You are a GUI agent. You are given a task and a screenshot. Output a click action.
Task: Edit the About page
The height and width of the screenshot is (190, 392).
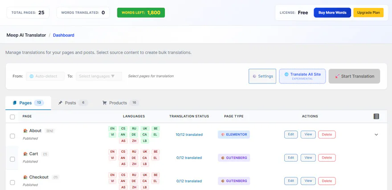(x=291, y=135)
